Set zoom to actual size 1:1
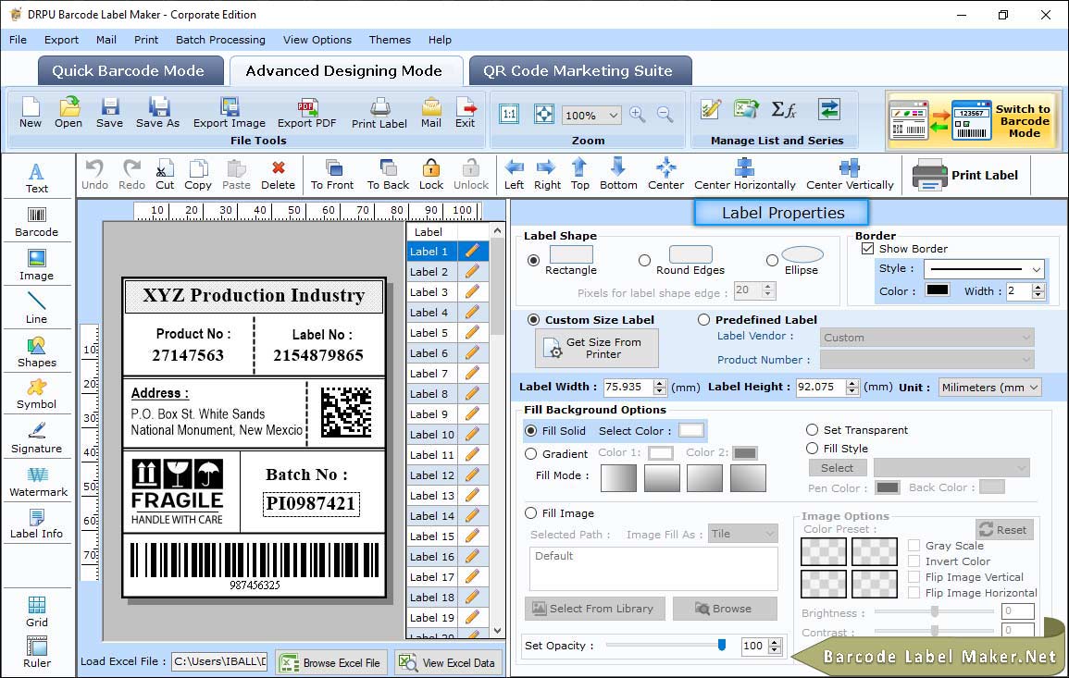1069x678 pixels. click(x=509, y=114)
